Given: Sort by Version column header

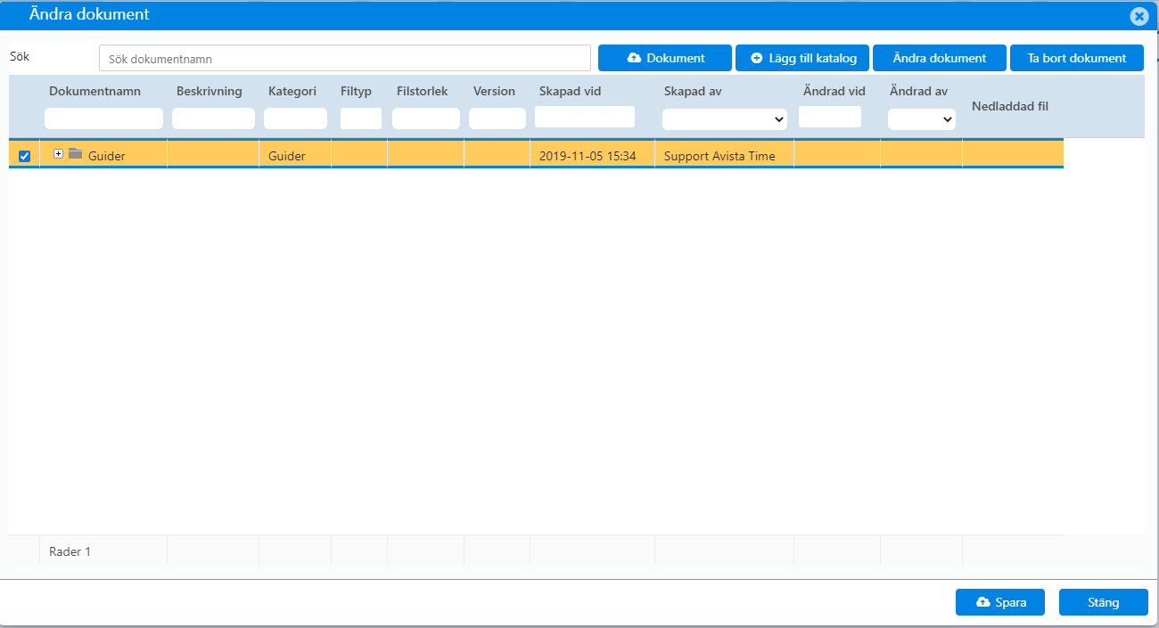Looking at the screenshot, I should (x=494, y=91).
